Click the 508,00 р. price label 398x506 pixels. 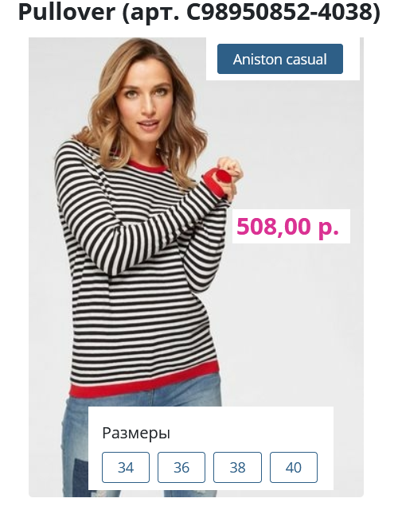coord(287,226)
